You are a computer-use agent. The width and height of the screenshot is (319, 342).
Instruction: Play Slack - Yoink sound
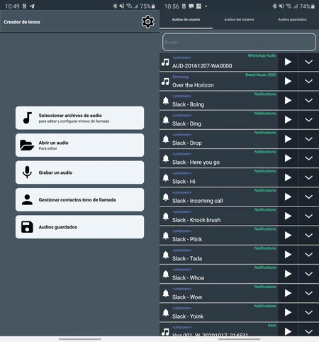tap(288, 312)
